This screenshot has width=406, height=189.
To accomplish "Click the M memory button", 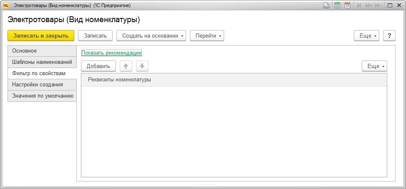I will click(x=359, y=5).
